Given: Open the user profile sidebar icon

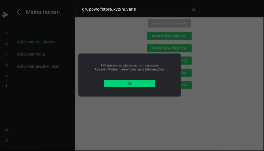Looking at the screenshot, I should coord(6,75).
